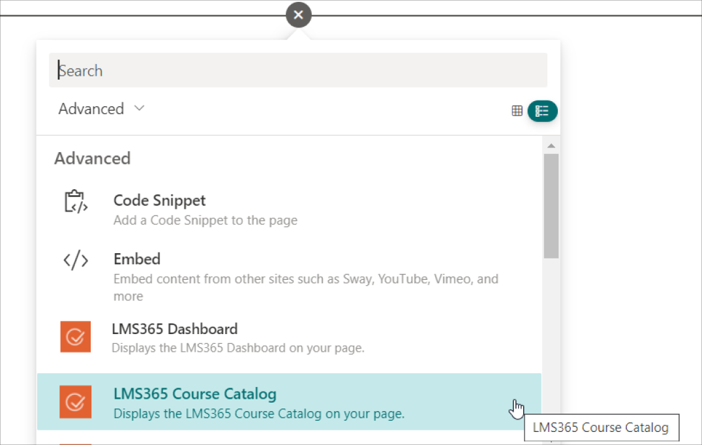Select the list view toggle
The width and height of the screenshot is (702, 445).
click(x=542, y=111)
